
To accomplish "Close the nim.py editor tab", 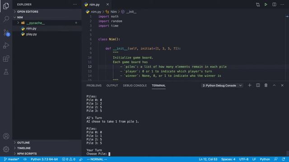I will point(107,4).
